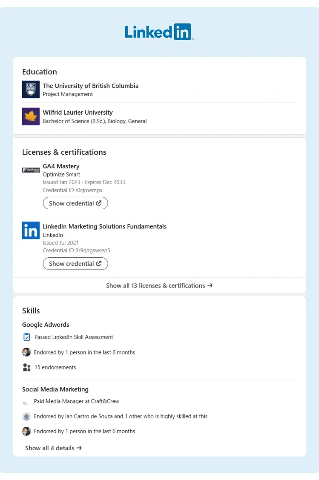Expand all 13 licenses & certifications
Screen dimensions: 319x480
pyautogui.click(x=159, y=285)
